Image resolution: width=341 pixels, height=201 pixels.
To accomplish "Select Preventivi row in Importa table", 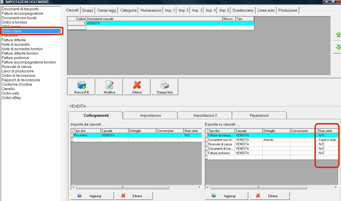I will [x=136, y=135].
